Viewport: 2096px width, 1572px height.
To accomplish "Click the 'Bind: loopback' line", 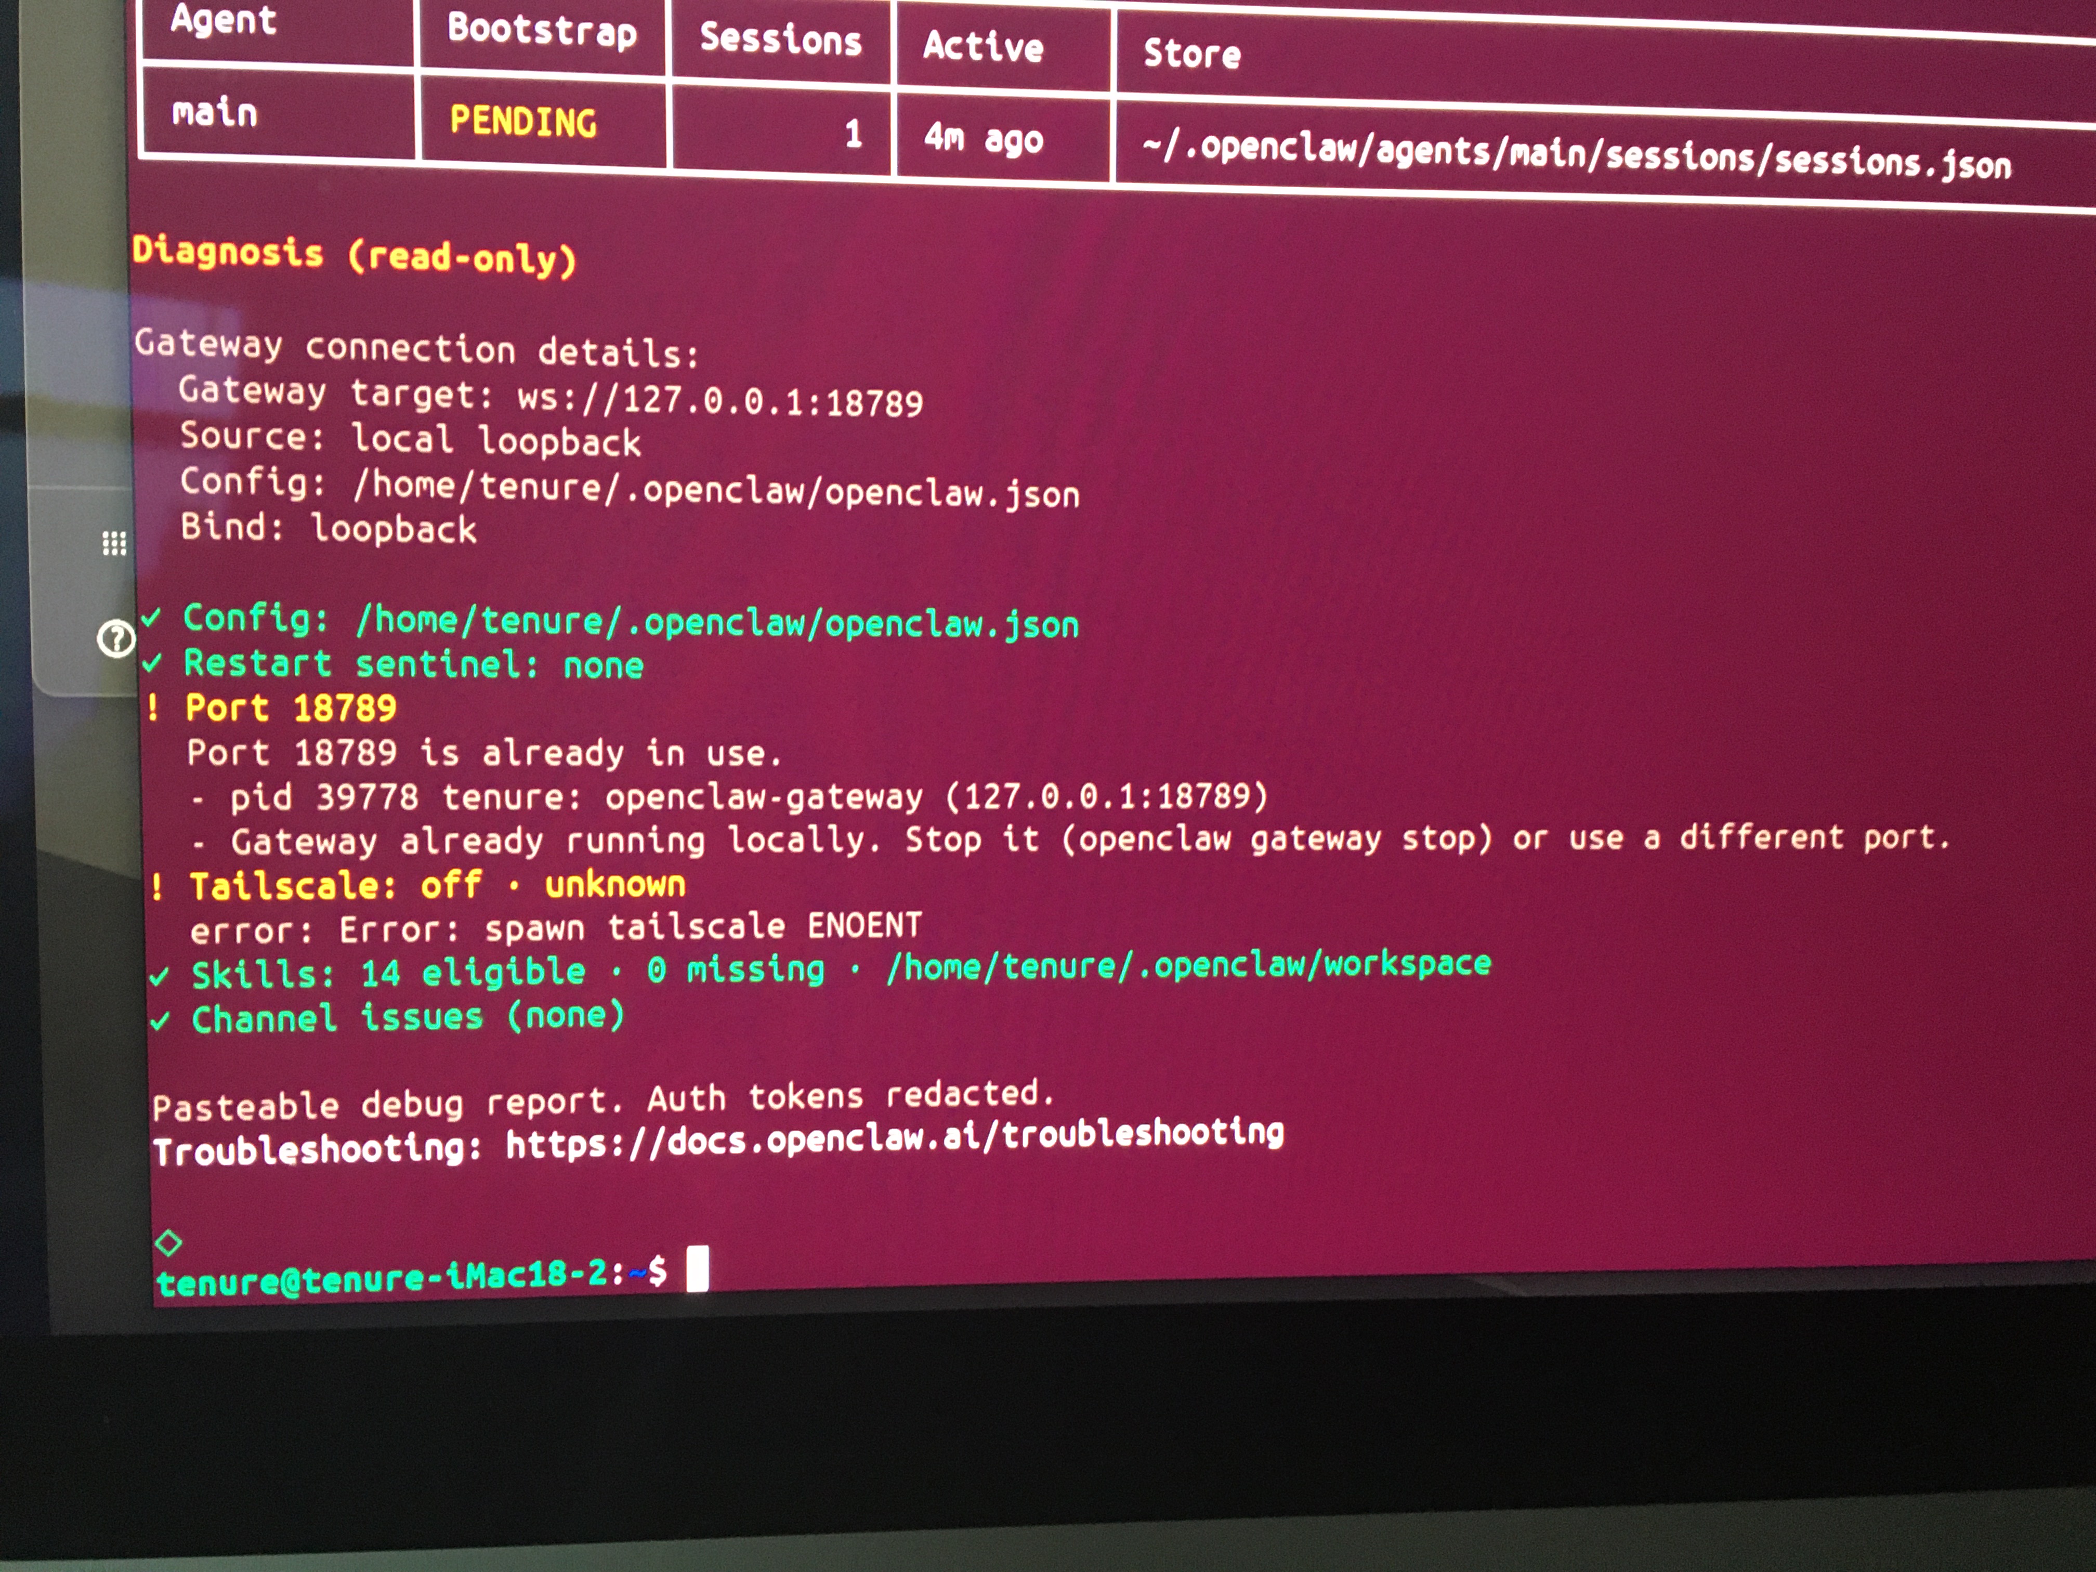I will point(328,528).
